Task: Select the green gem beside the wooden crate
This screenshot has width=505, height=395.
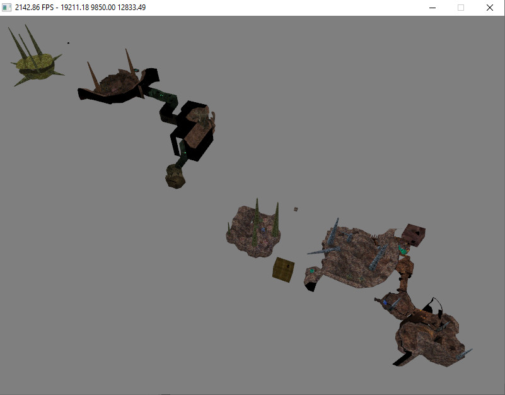Action: click(312, 271)
